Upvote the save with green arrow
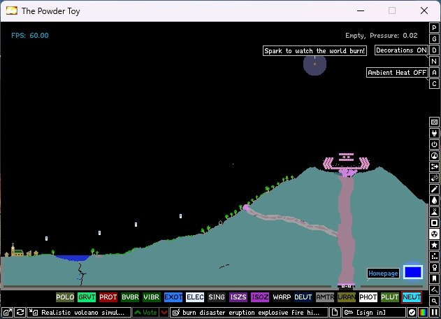Image resolution: width=441 pixels, height=319 pixels. coord(145,312)
